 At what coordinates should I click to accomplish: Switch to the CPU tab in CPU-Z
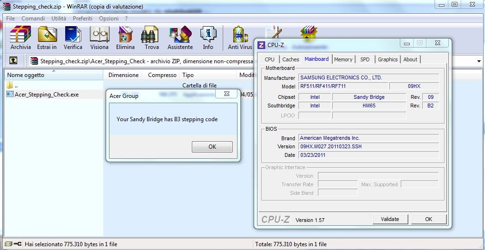(269, 59)
